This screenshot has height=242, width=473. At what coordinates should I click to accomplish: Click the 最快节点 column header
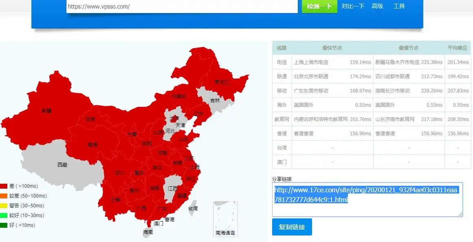[x=332, y=48]
